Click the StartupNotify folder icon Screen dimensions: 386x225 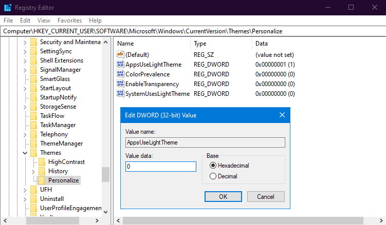coord(34,97)
